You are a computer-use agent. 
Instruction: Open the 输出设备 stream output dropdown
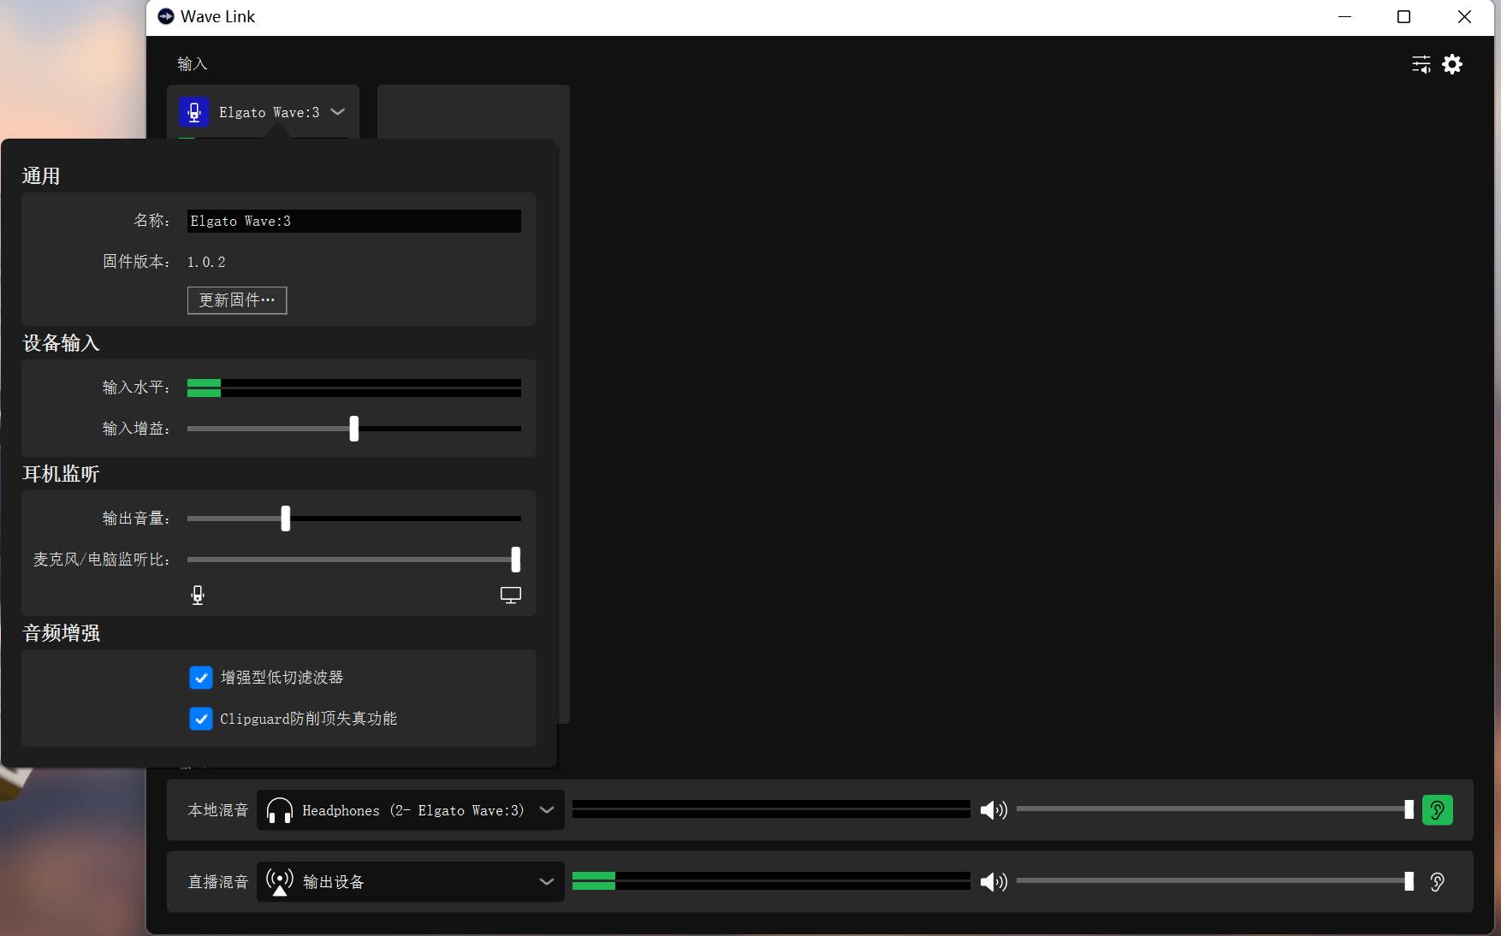pyautogui.click(x=411, y=882)
